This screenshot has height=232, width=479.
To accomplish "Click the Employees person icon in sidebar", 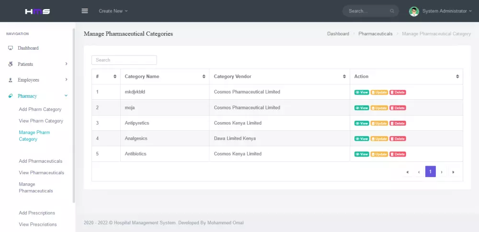I will tap(11, 80).
